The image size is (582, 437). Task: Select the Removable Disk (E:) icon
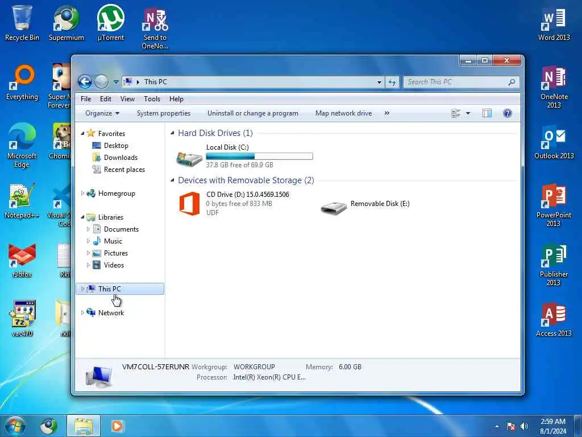click(334, 208)
